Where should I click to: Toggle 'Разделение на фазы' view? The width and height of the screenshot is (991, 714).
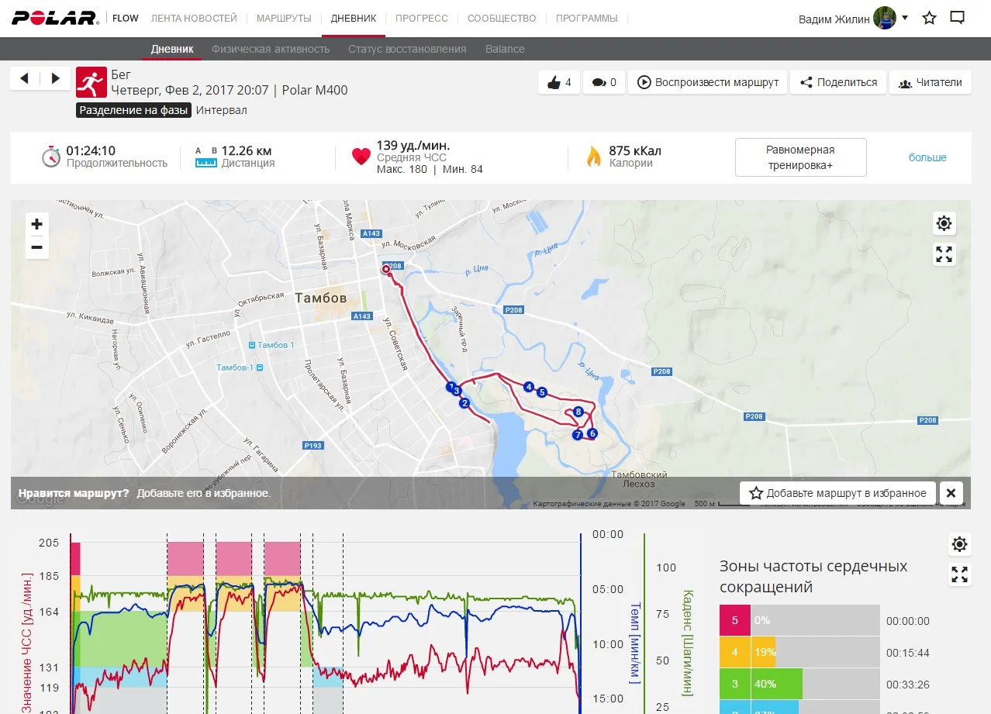tap(133, 110)
